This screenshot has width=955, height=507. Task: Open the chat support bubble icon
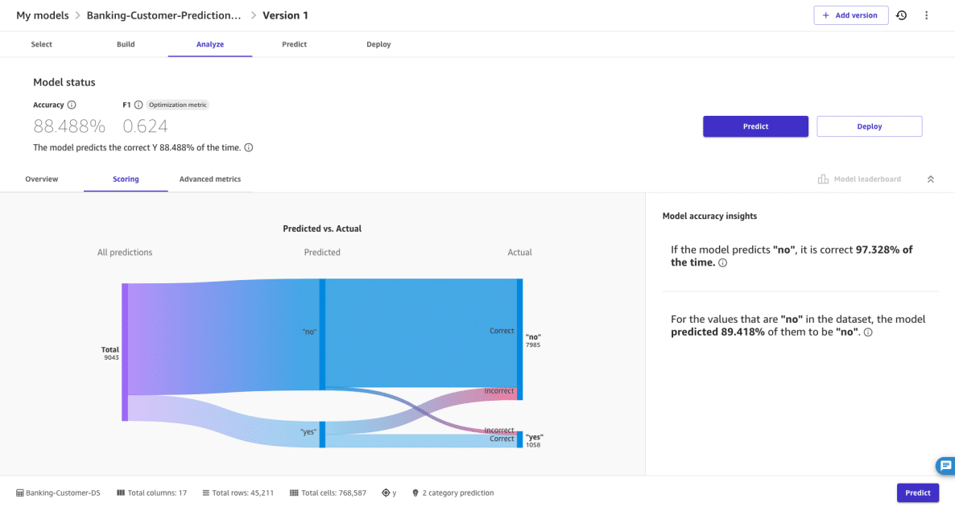click(x=945, y=466)
